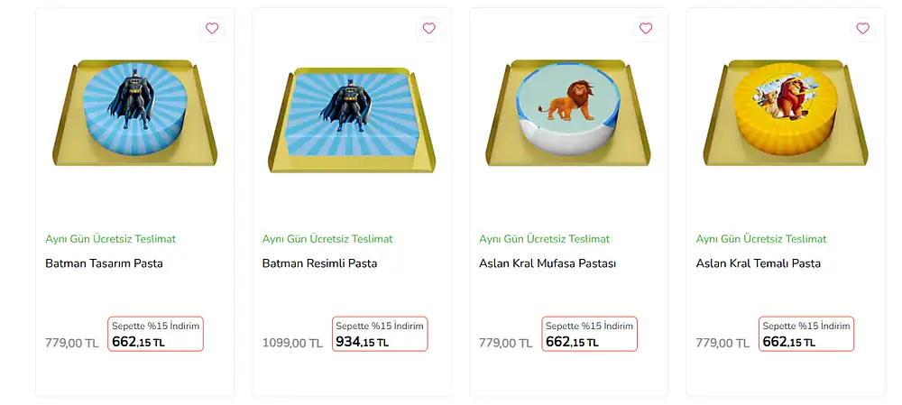Go to Aslan Kral Mufasa Pastası product
Image resolution: width=902 pixels, height=405 pixels.
coord(548,263)
